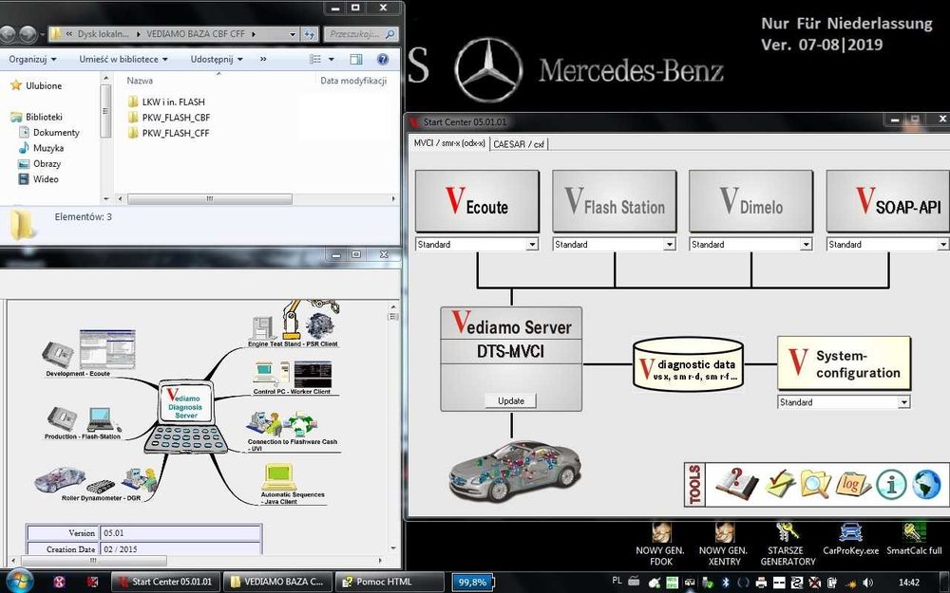950x593 pixels.
Task: Open Muzyka library
Action: [41, 148]
